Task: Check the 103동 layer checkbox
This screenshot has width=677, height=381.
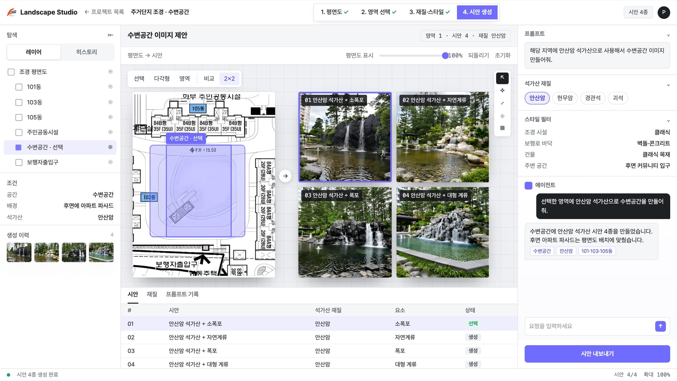Action: [19, 102]
